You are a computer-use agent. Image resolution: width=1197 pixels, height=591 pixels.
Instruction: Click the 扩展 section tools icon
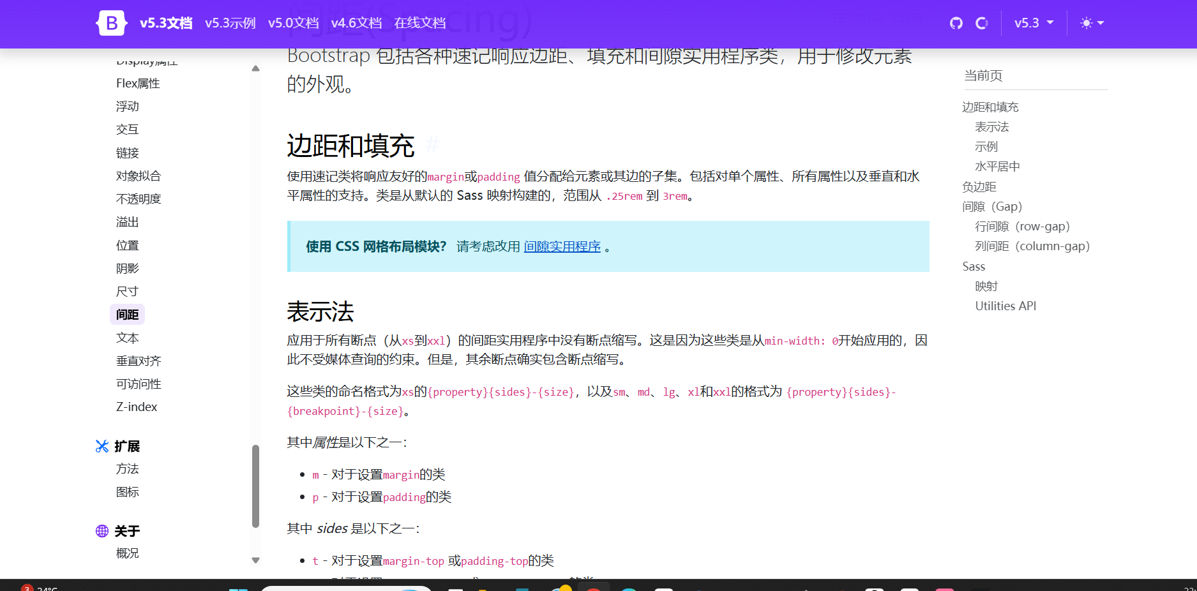pyautogui.click(x=102, y=446)
